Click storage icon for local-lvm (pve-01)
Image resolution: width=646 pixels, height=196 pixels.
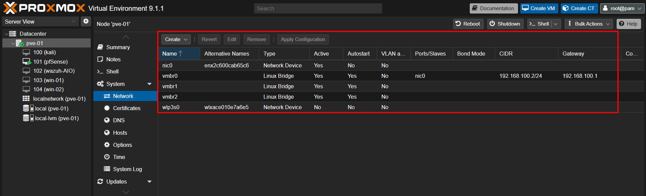point(28,118)
